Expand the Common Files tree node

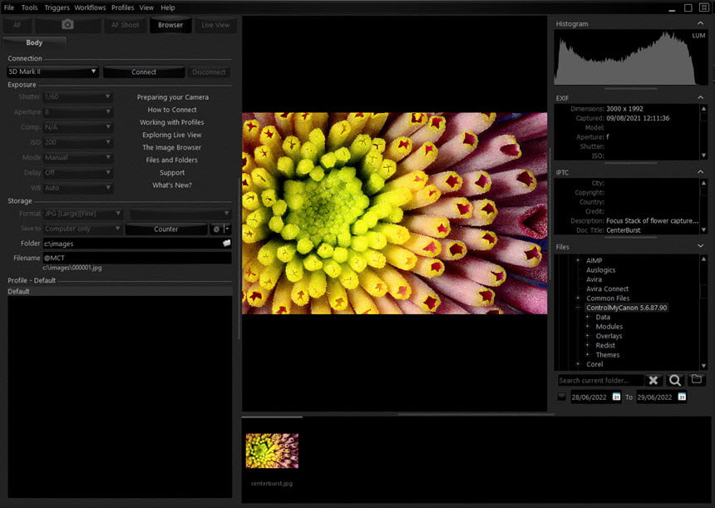578,298
